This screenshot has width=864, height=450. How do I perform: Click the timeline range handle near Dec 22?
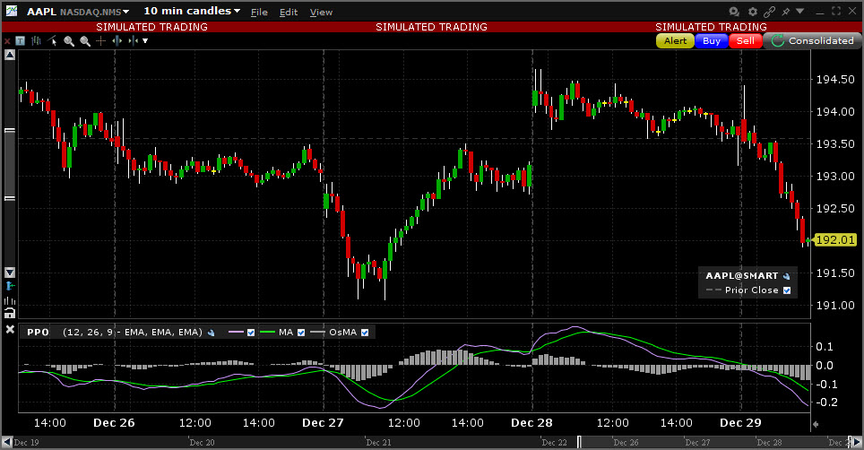579,442
